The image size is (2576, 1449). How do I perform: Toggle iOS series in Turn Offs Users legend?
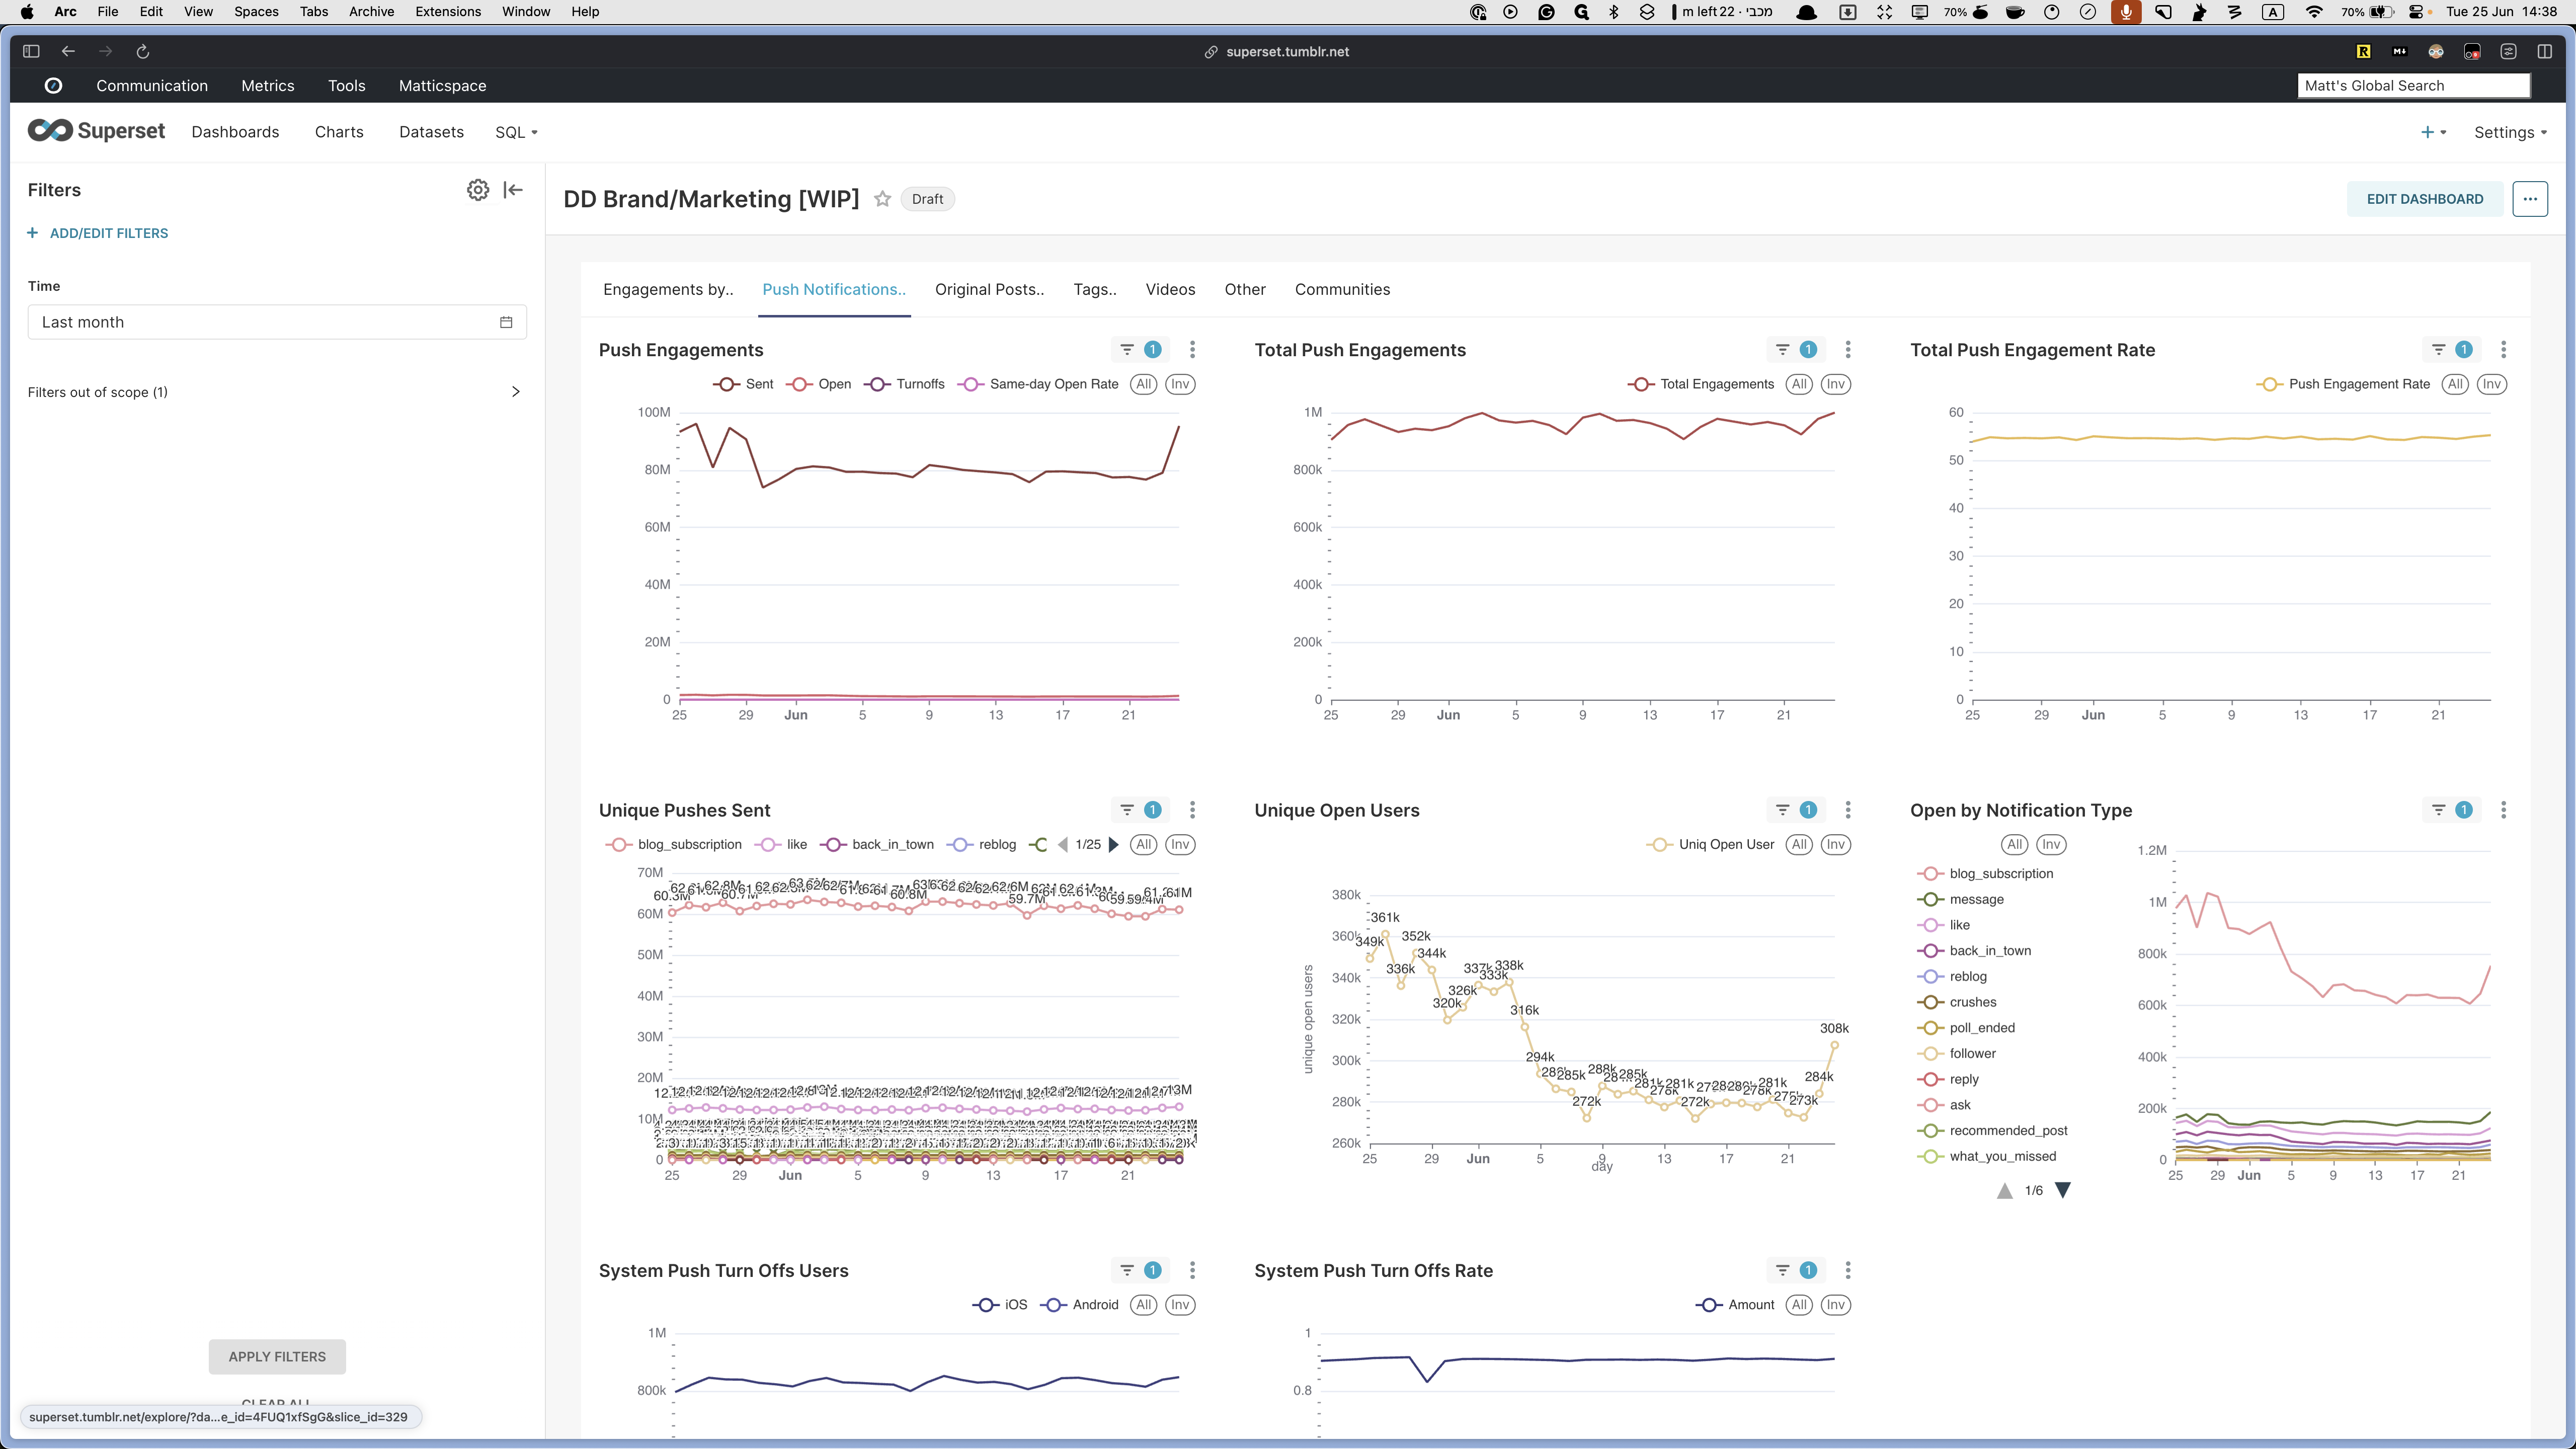click(1000, 1304)
